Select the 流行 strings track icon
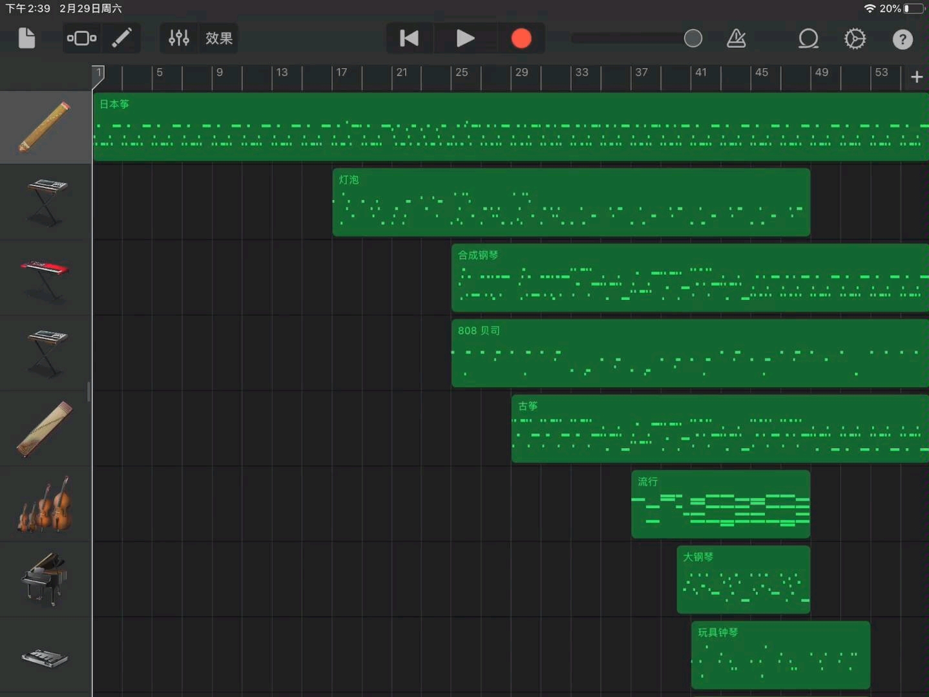 click(45, 504)
